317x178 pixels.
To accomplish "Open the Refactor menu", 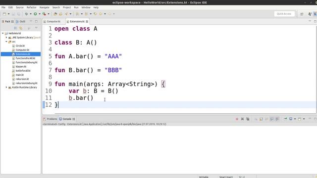I will pos(32,7).
